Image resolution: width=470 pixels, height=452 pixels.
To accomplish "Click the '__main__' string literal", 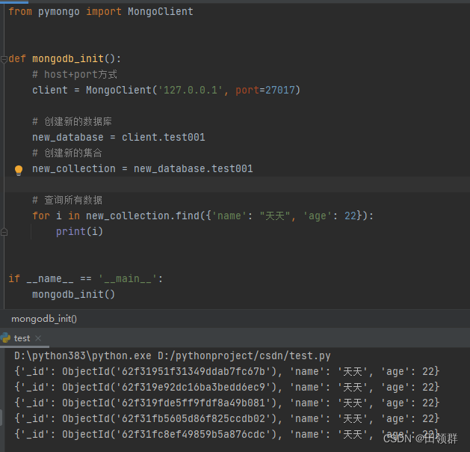I will [129, 278].
